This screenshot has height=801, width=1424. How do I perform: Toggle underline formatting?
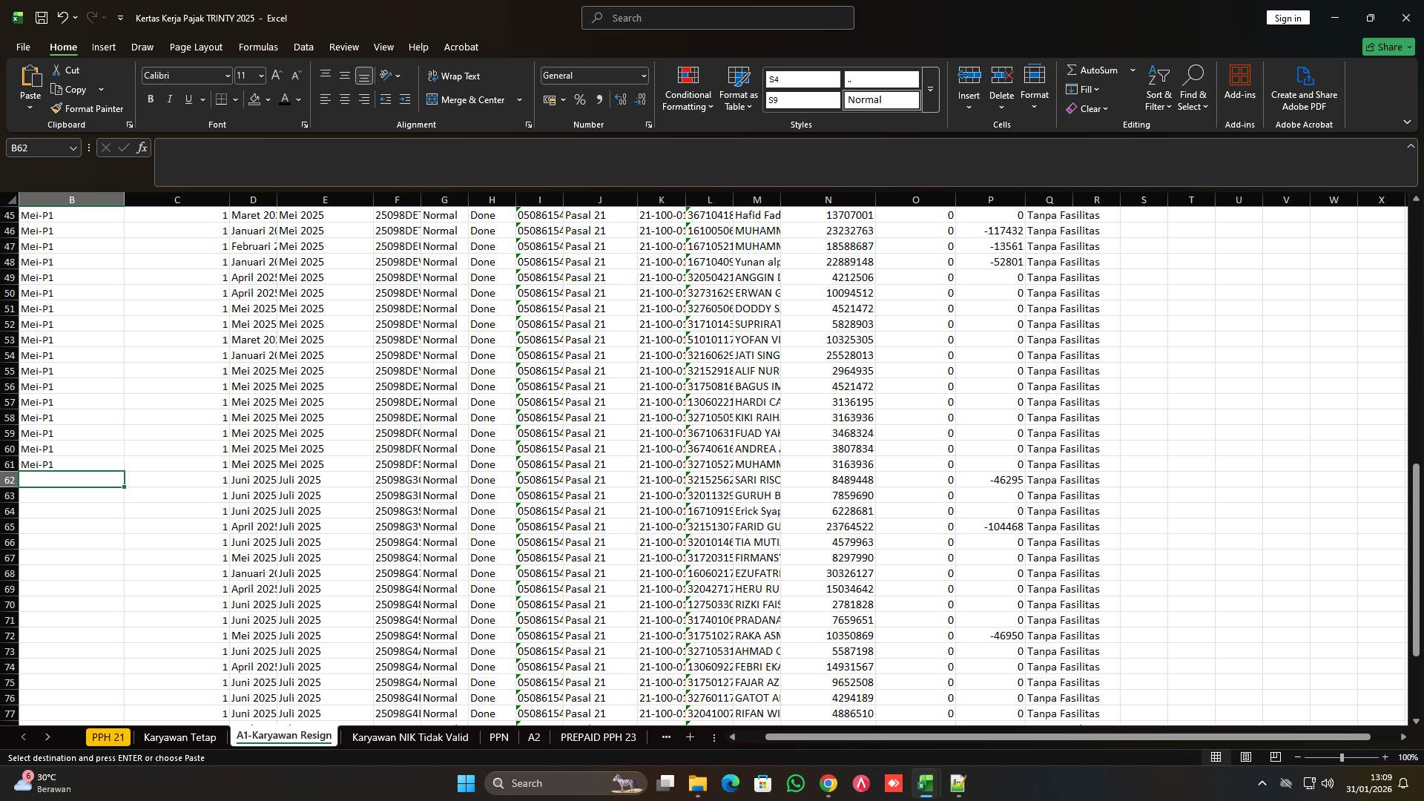click(x=188, y=99)
